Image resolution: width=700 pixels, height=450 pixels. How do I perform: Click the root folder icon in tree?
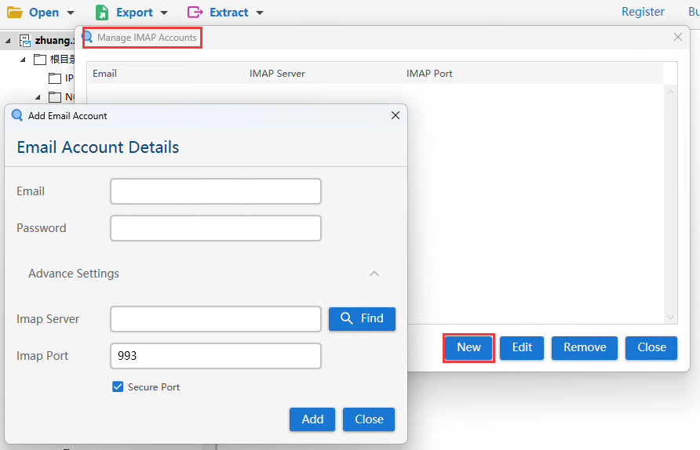click(x=40, y=60)
